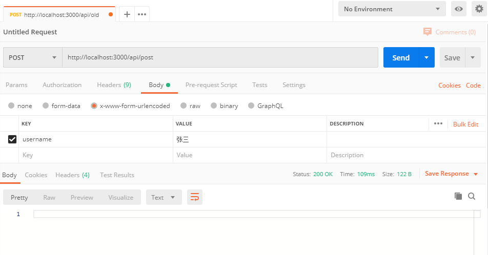Open a new request tab with plus icon
Screen dimensions: 488x255
127,14
